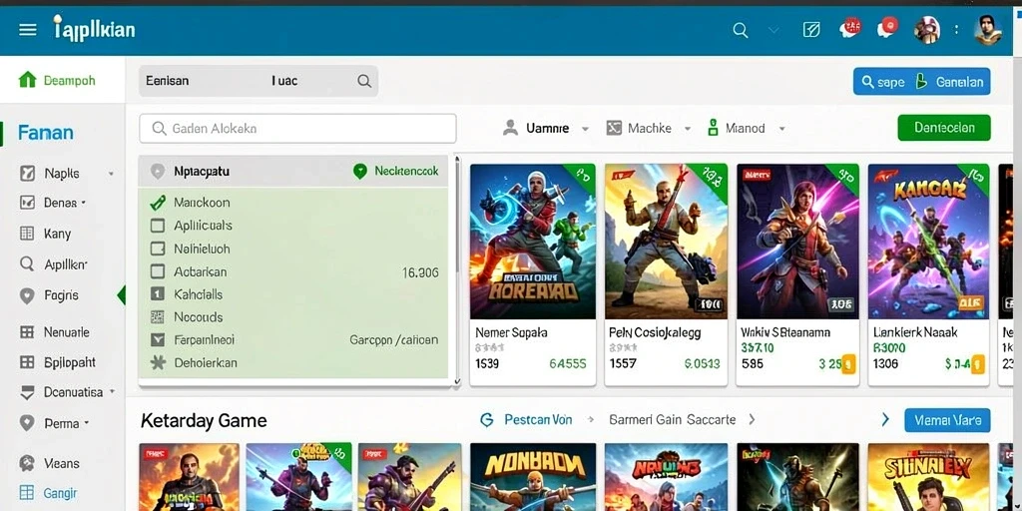
Task: Click the Perna location icon
Action: [x=27, y=423]
